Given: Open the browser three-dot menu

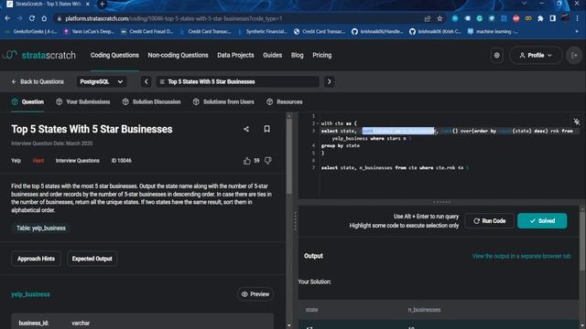Looking at the screenshot, I should click(x=578, y=18).
